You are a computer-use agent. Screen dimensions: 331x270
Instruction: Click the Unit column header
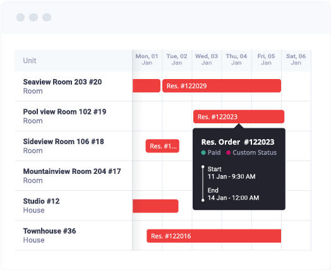[30, 61]
